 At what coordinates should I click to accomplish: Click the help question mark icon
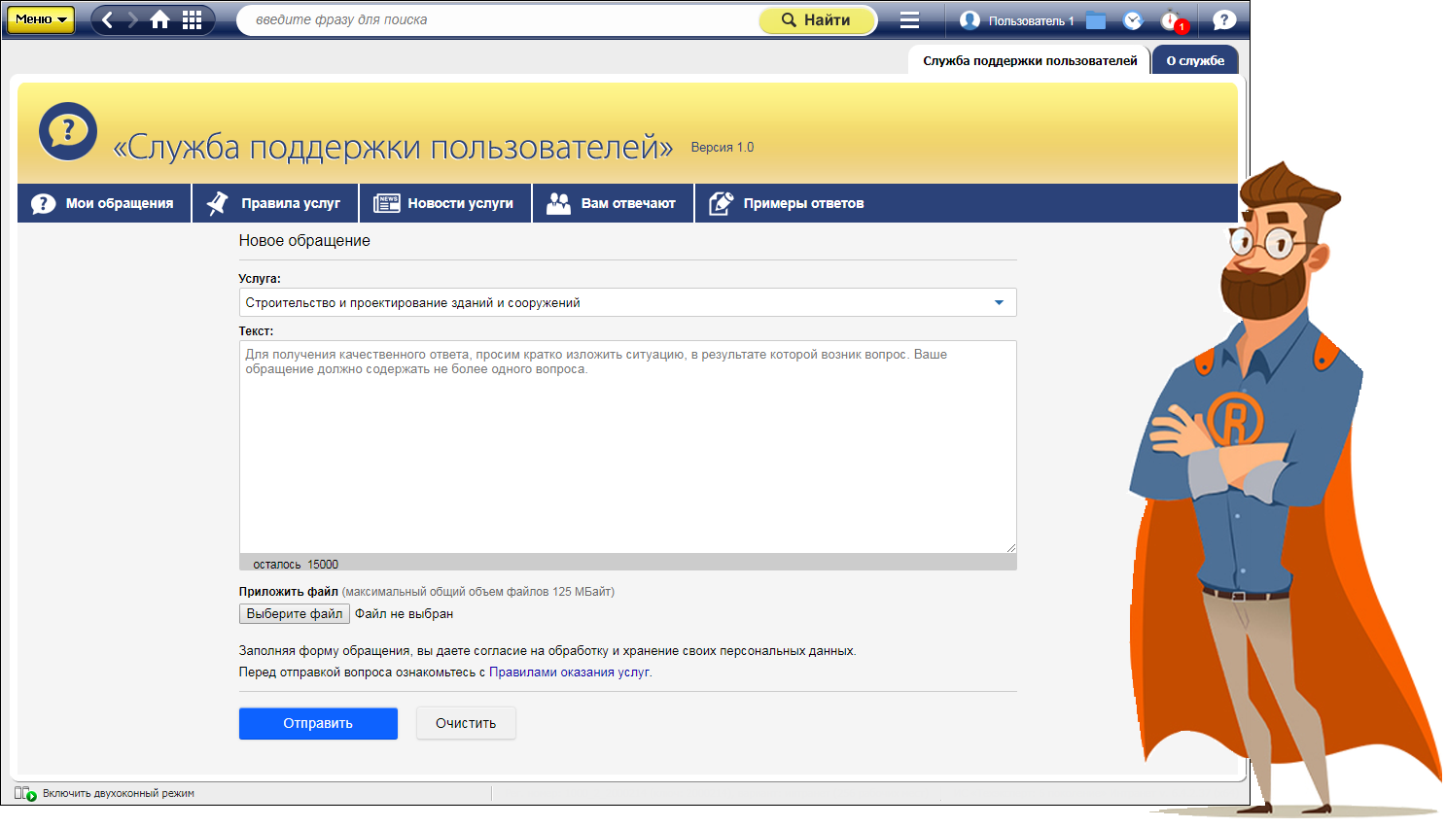point(1224,20)
